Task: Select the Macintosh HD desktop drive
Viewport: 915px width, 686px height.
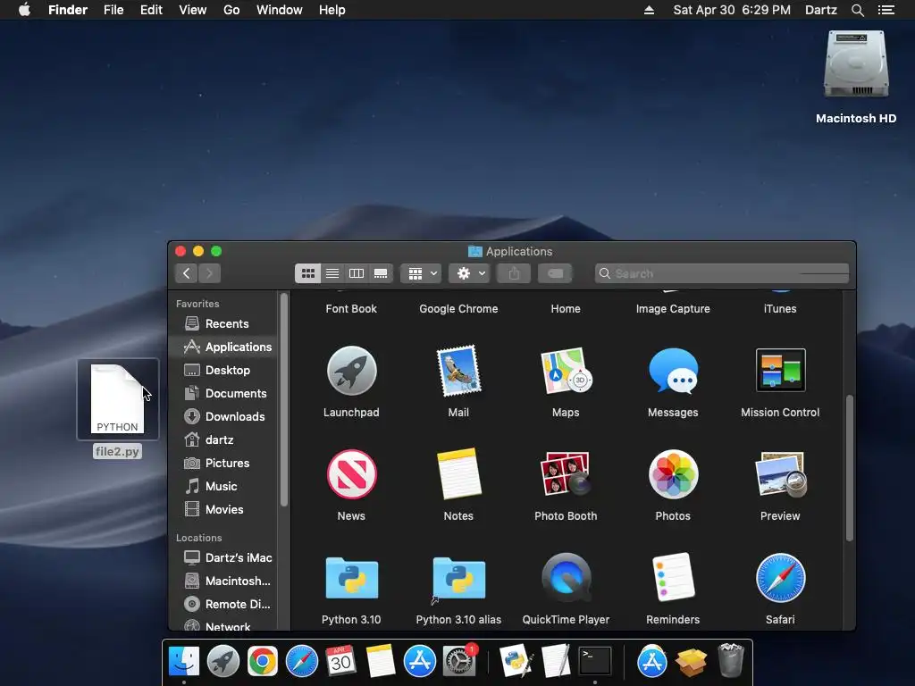Action: point(856,64)
